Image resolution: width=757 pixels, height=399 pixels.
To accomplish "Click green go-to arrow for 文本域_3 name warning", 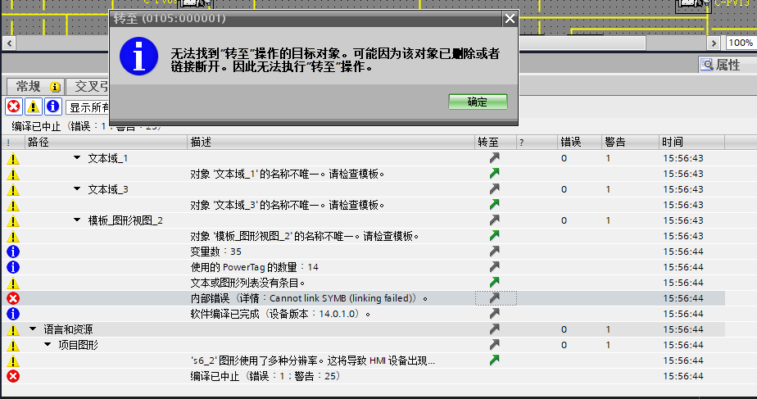I will point(494,205).
